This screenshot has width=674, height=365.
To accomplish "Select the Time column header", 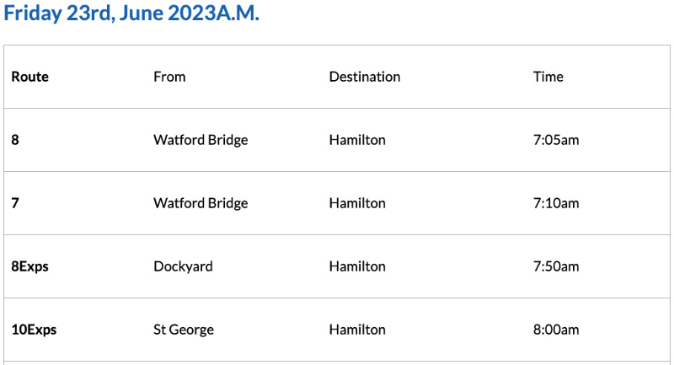I will point(548,77).
